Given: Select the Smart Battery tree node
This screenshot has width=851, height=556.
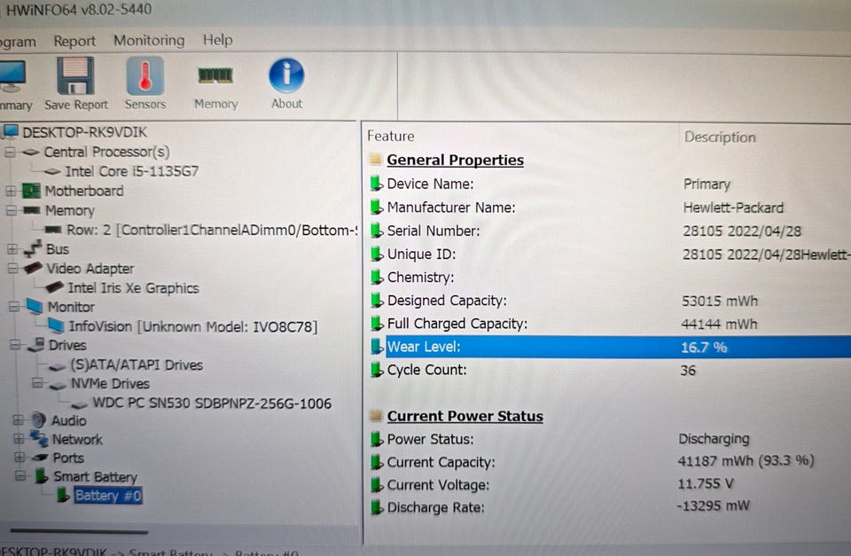Looking at the screenshot, I should pos(96,477).
